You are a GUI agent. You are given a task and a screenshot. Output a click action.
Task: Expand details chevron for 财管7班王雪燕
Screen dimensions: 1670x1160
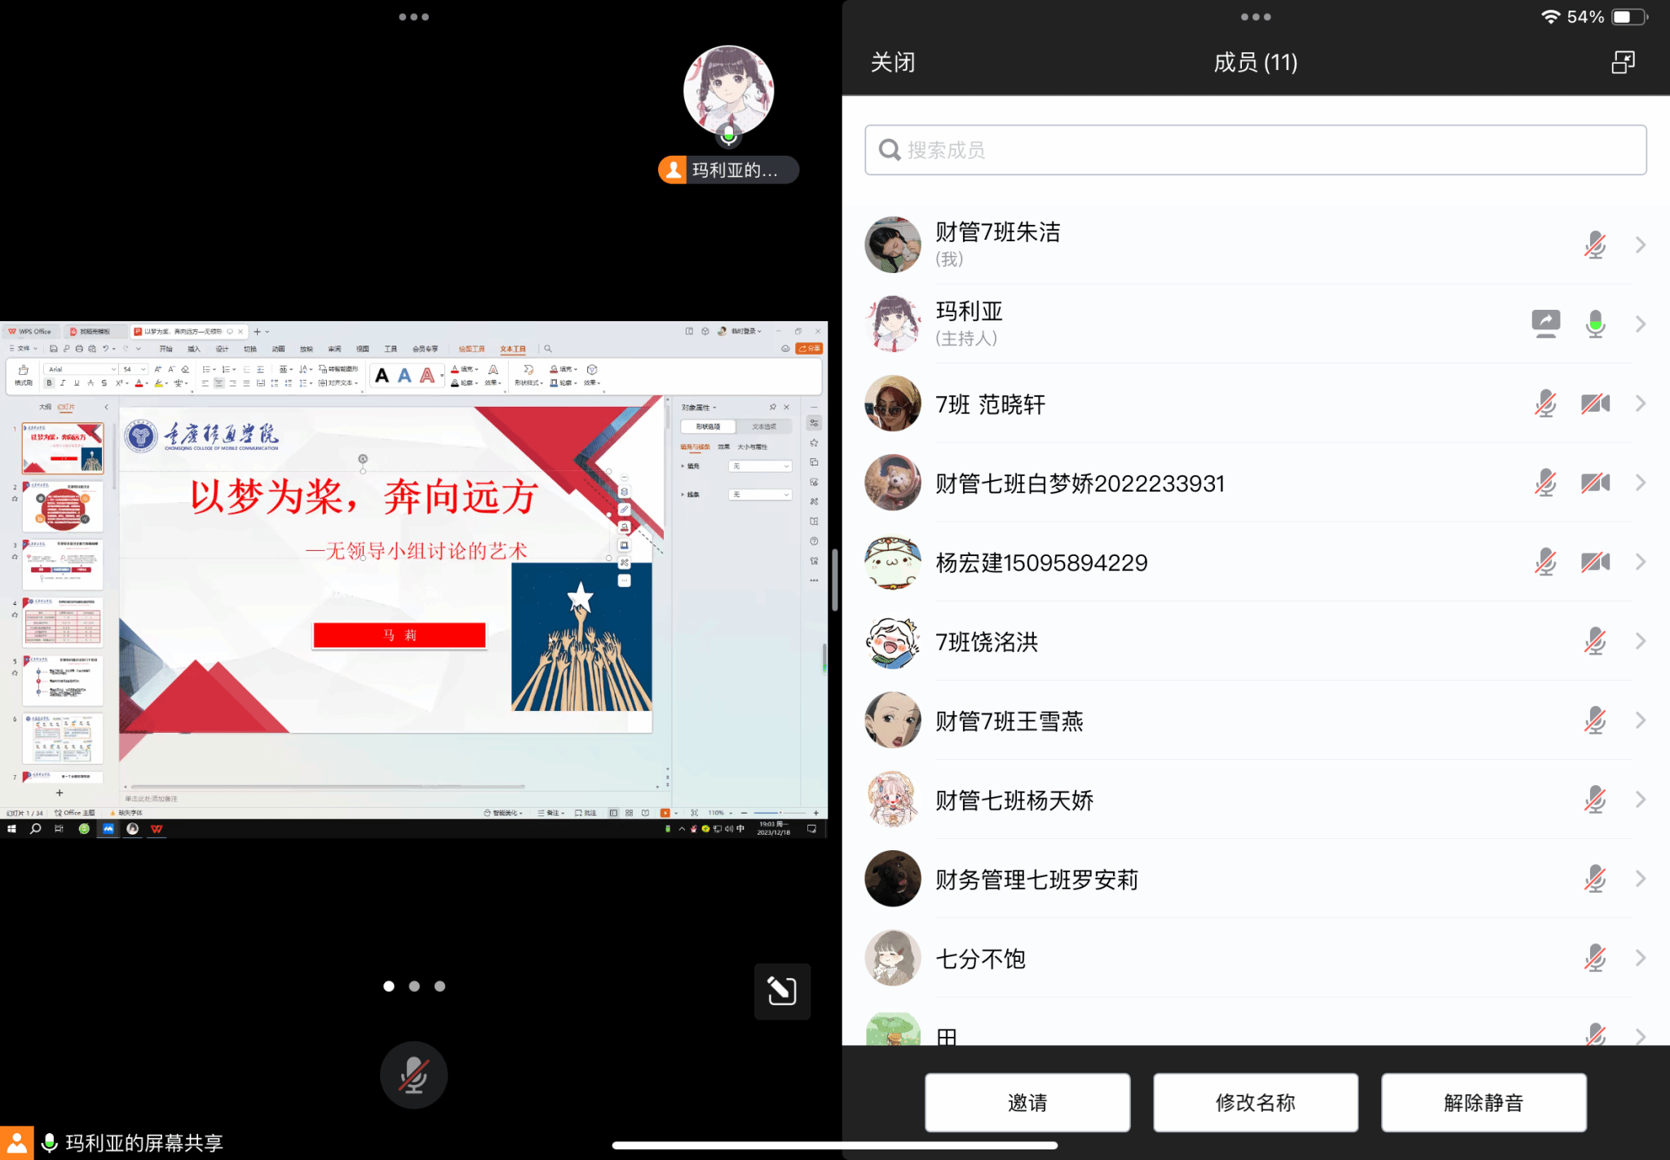(x=1641, y=721)
